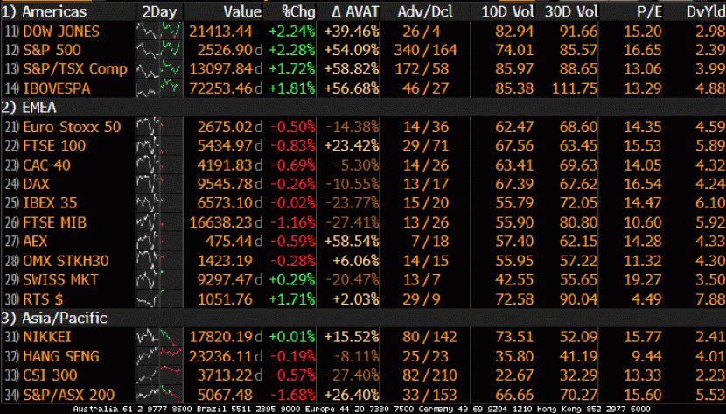The width and height of the screenshot is (726, 414).
Task: Click the S&P 500 +2.28% change
Action: pyautogui.click(x=291, y=50)
